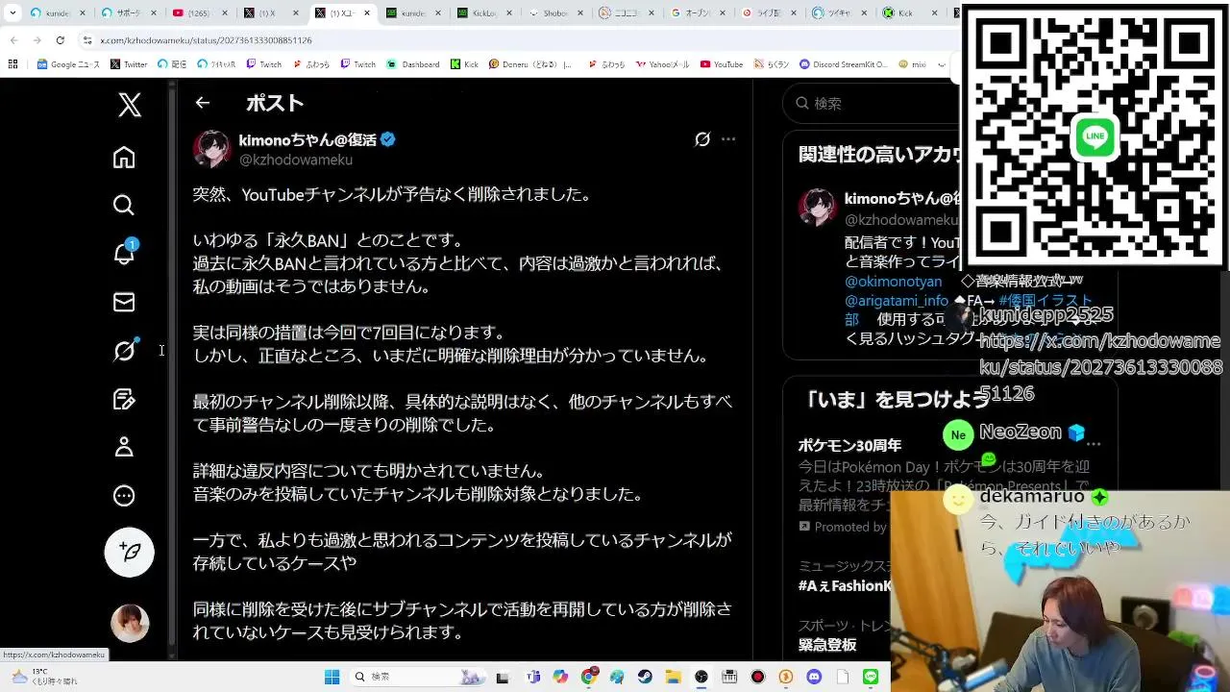
Task: Open Notifications bell in X sidebar
Action: tap(124, 253)
